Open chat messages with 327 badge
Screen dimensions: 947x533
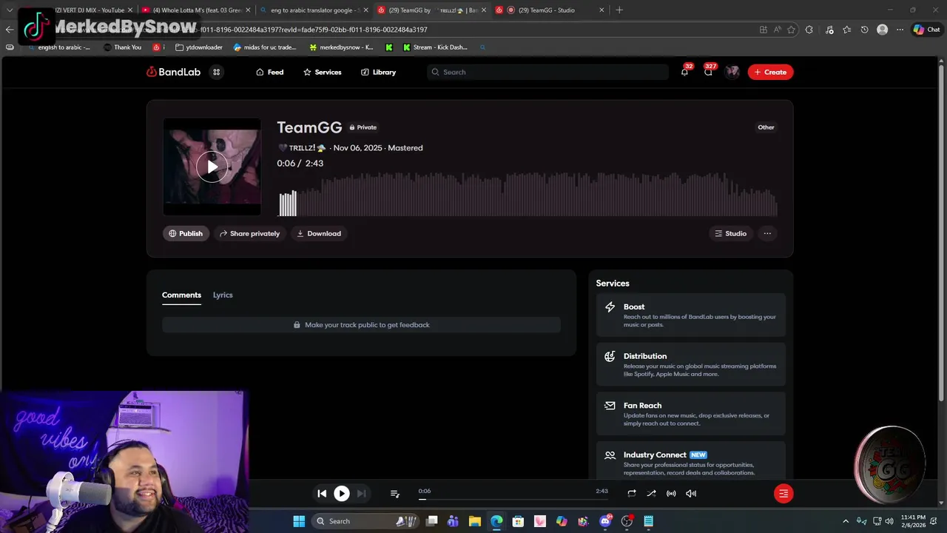pos(709,72)
